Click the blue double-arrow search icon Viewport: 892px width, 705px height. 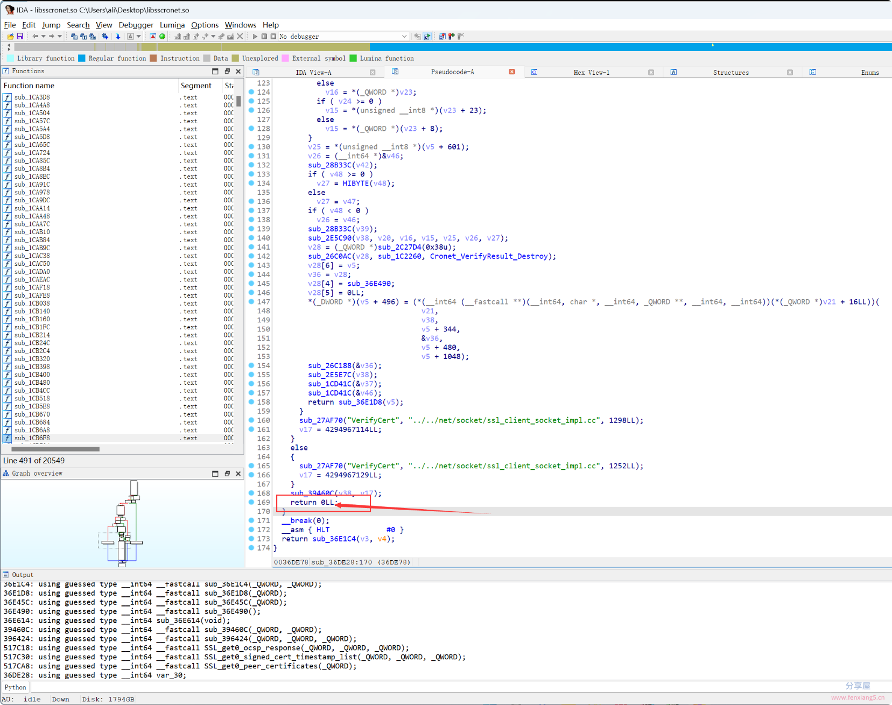tap(105, 37)
